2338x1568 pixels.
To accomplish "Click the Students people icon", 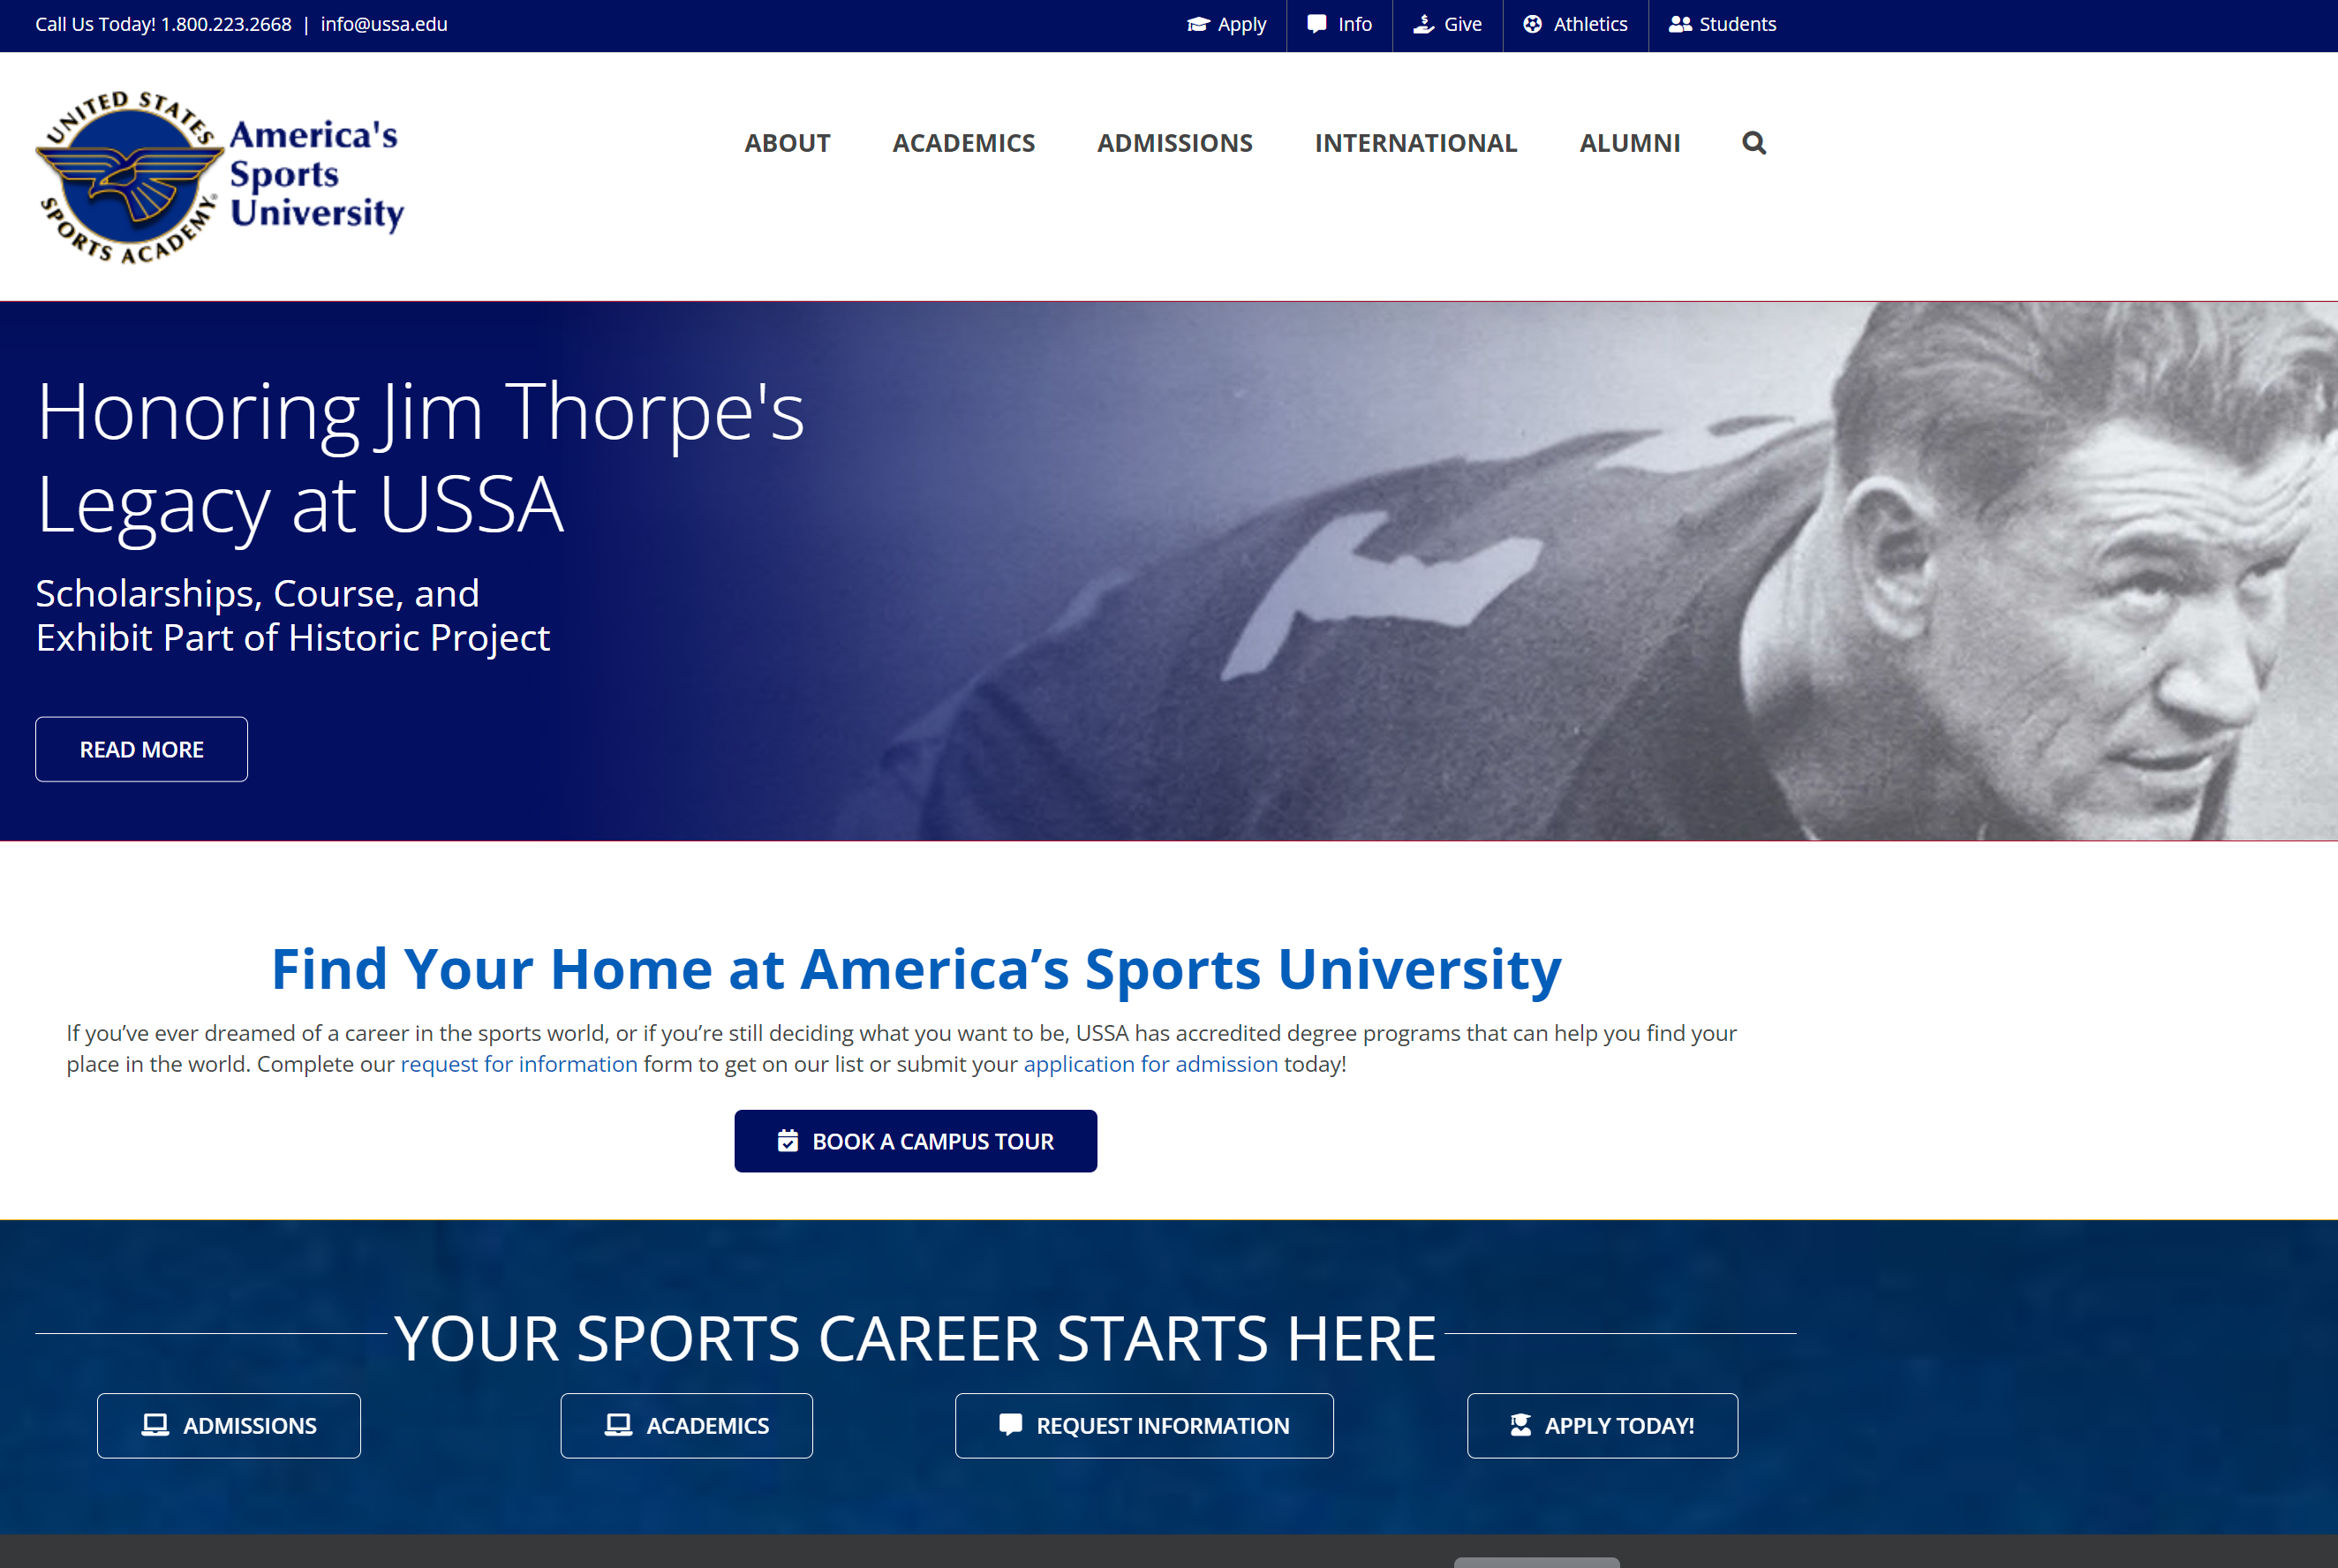I will 1680,24.
